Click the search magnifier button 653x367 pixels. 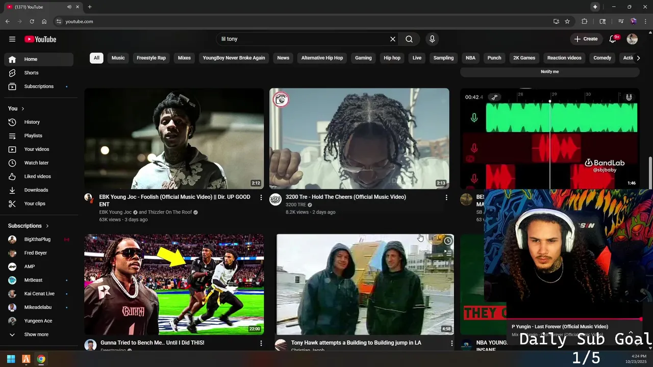[409, 39]
